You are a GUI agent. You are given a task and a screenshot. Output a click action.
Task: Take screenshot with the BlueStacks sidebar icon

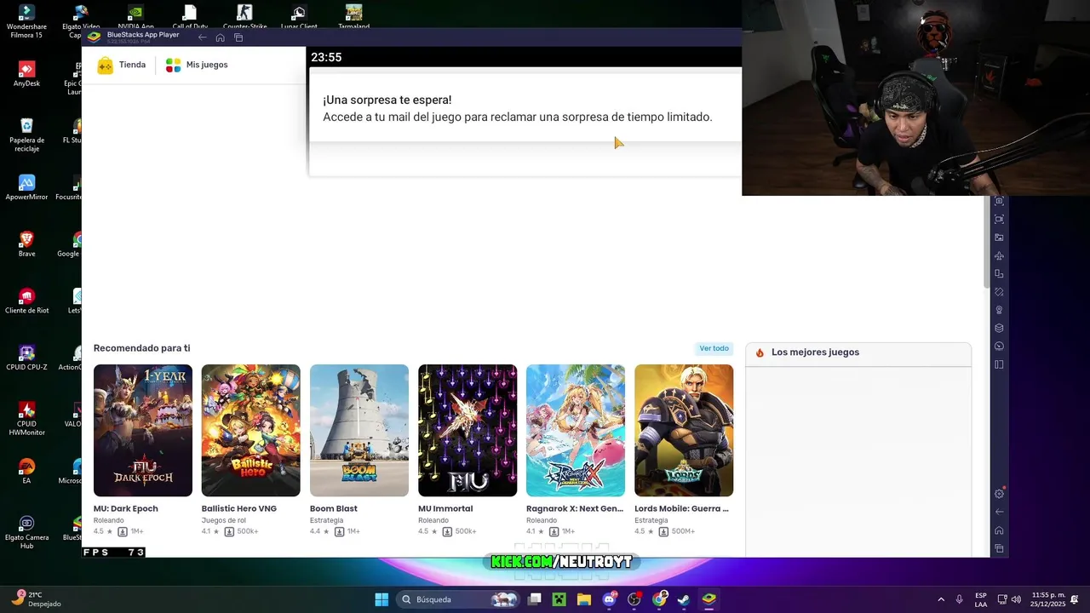click(999, 201)
